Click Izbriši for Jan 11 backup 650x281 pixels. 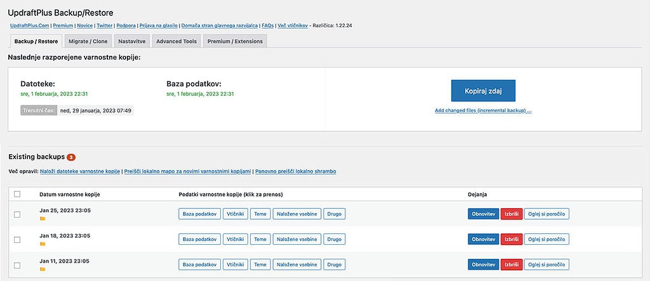pyautogui.click(x=512, y=265)
